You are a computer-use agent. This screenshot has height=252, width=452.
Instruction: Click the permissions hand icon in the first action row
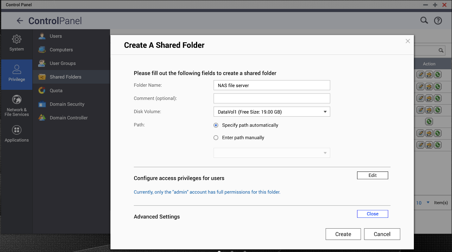[429, 75]
